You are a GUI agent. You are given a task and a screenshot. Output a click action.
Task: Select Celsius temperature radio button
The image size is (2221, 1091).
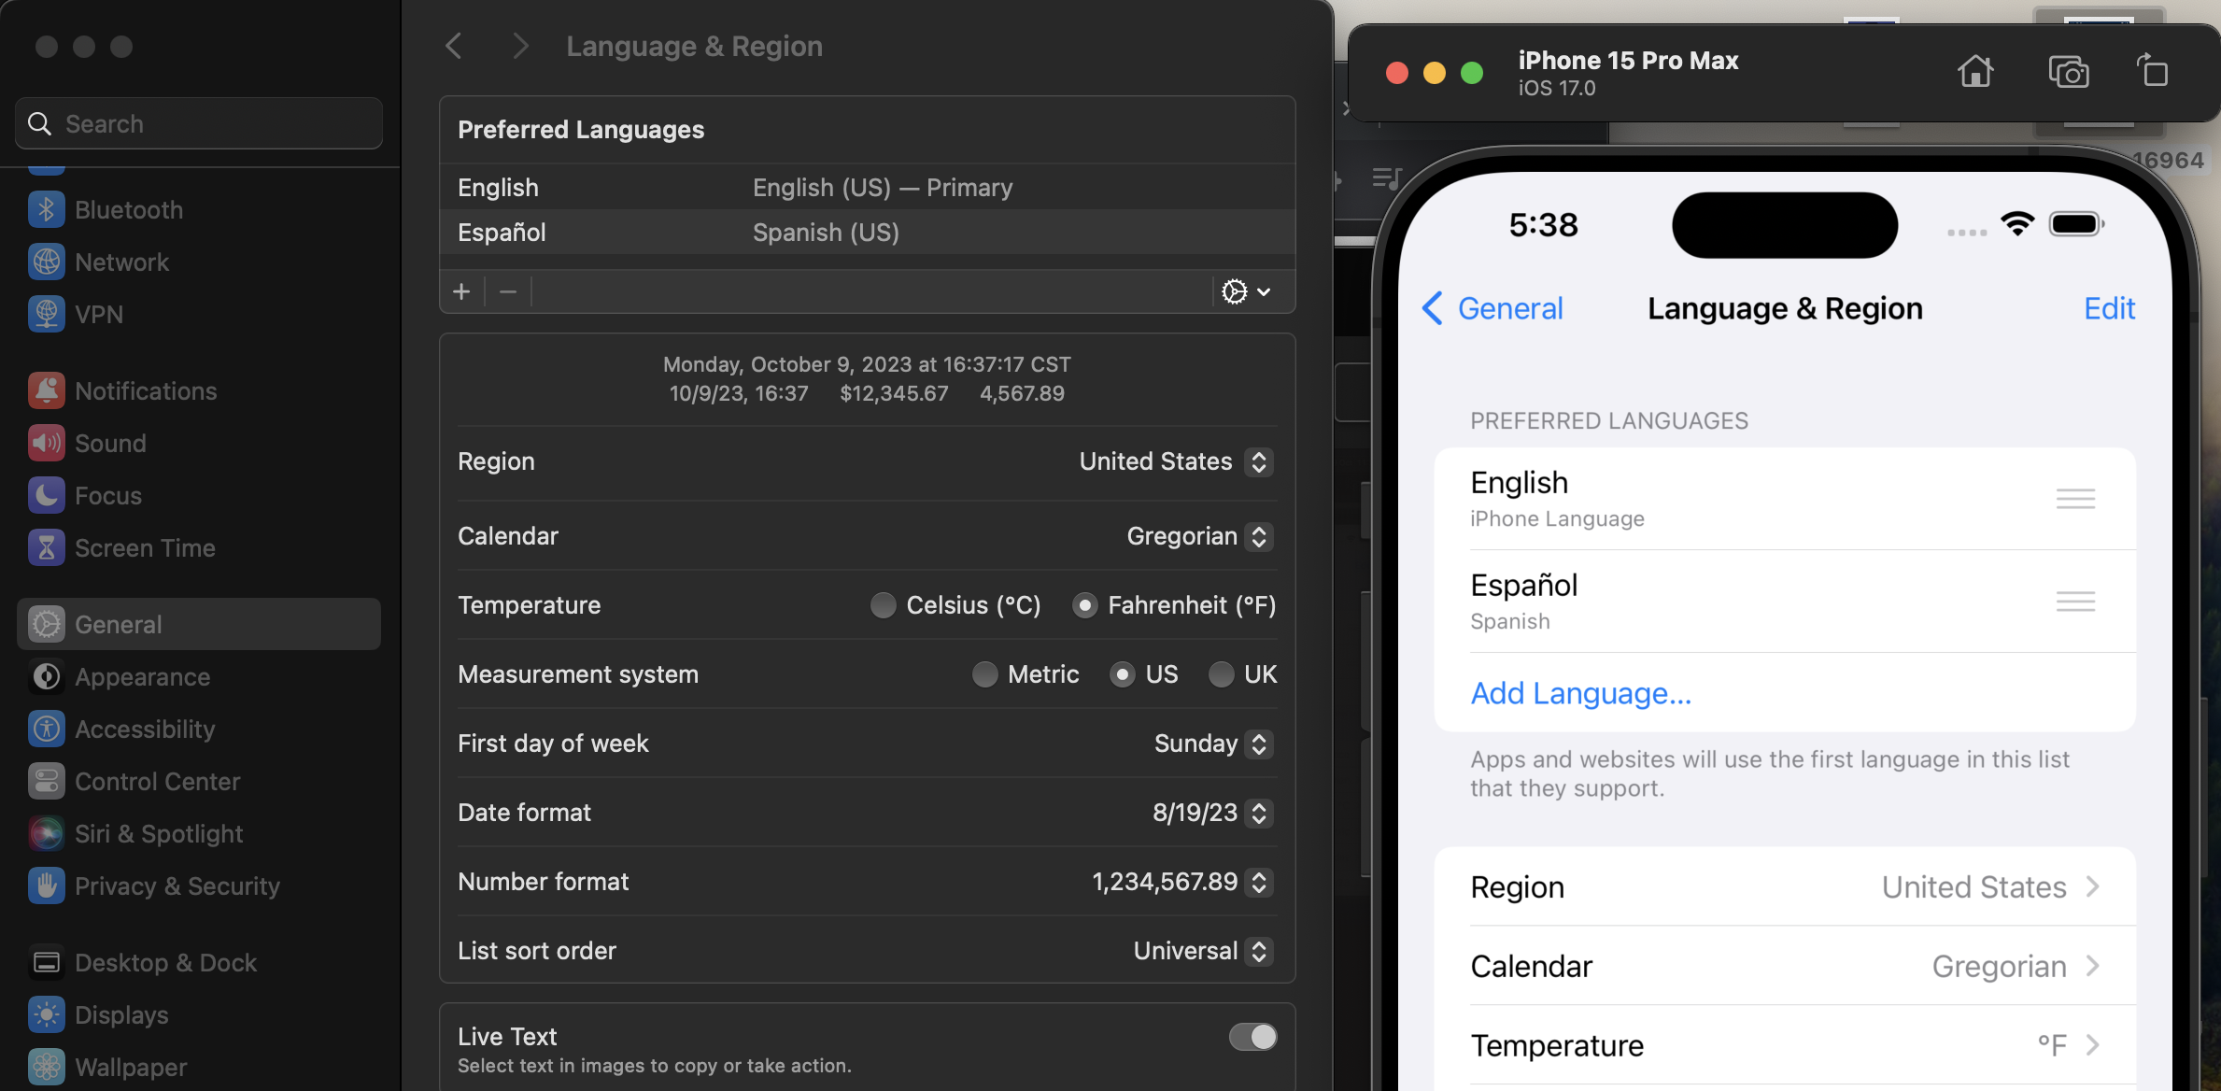tap(883, 605)
